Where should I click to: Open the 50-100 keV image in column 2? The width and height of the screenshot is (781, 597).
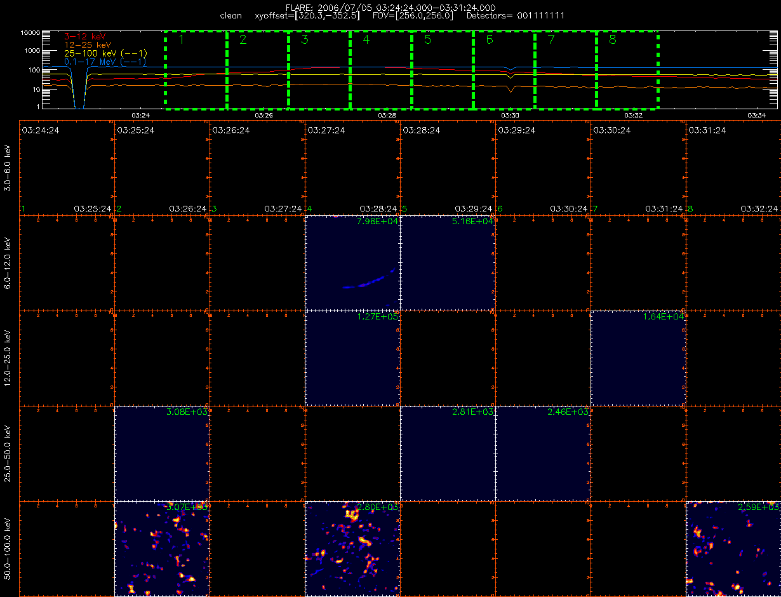pyautogui.click(x=163, y=549)
